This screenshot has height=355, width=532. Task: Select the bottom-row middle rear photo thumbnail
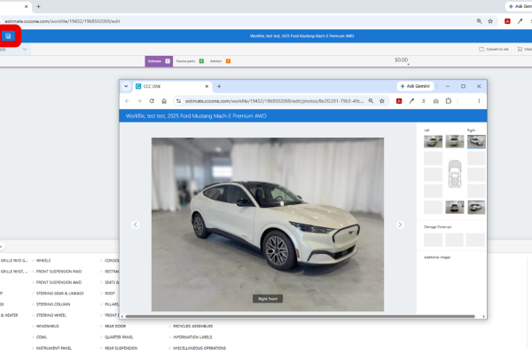[455, 207]
